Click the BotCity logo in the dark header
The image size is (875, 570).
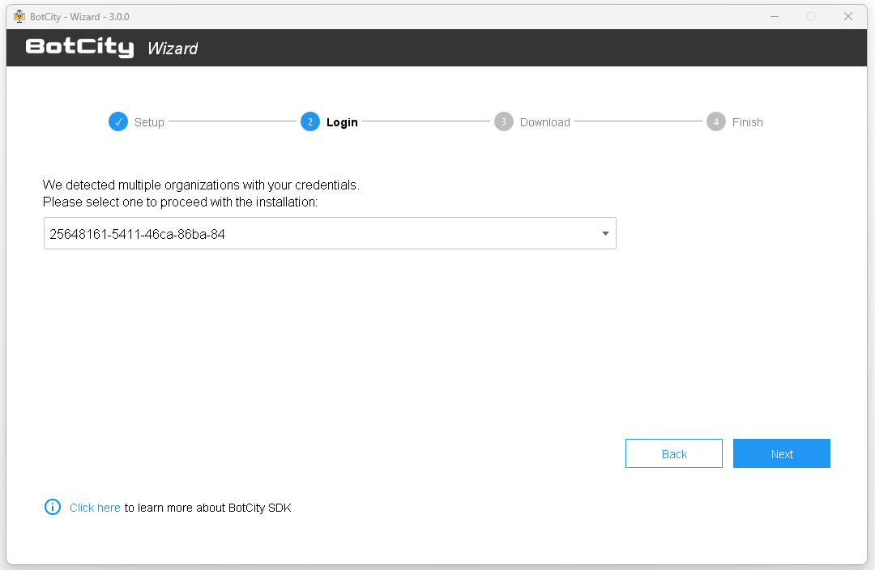pyautogui.click(x=79, y=47)
